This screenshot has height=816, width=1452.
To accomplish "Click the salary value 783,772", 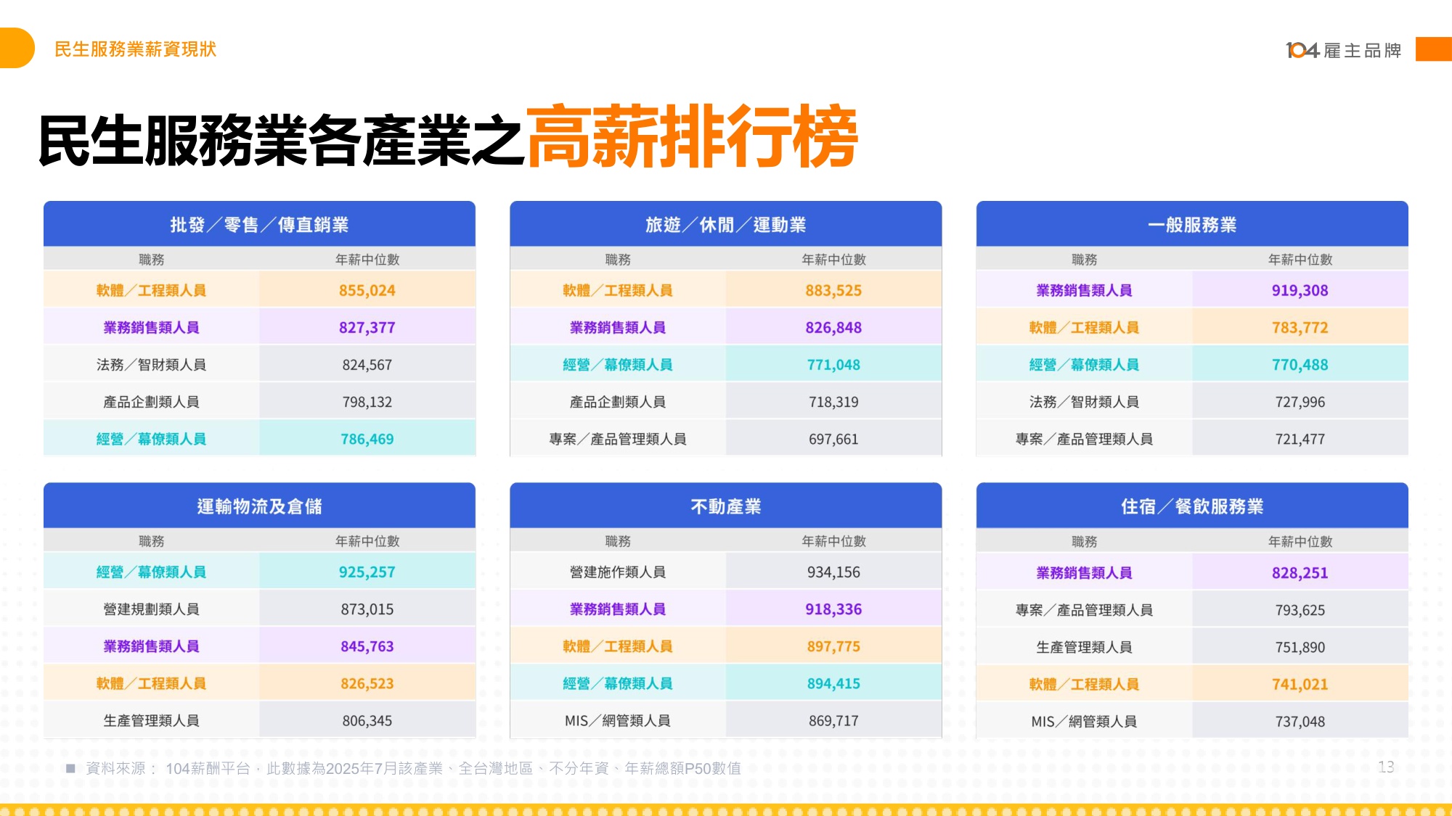I will coord(1300,327).
